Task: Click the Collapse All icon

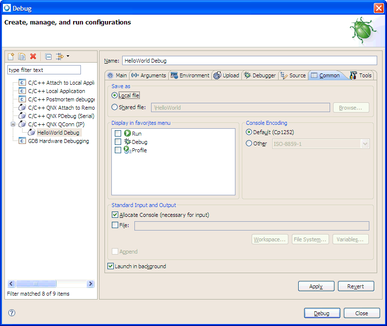Action: (48, 57)
